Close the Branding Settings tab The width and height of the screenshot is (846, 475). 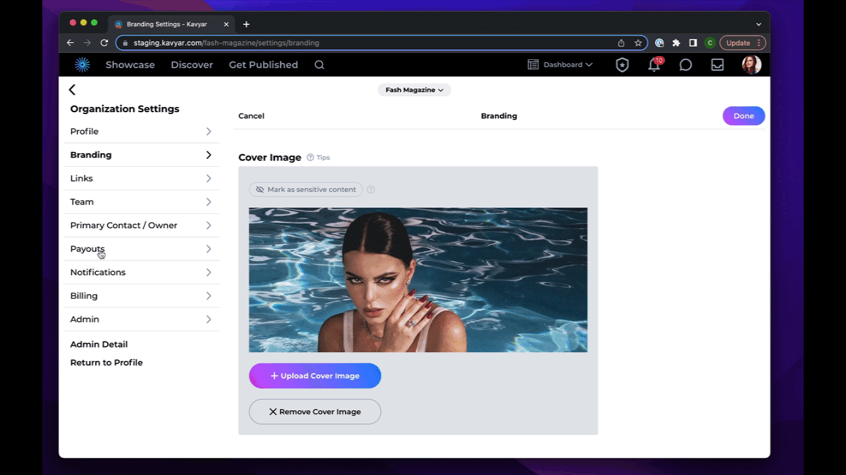pyautogui.click(x=226, y=24)
